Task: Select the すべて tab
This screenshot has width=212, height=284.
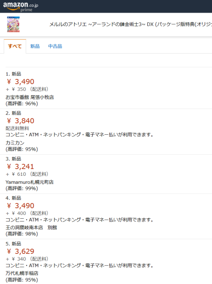Action: pyautogui.click(x=15, y=46)
